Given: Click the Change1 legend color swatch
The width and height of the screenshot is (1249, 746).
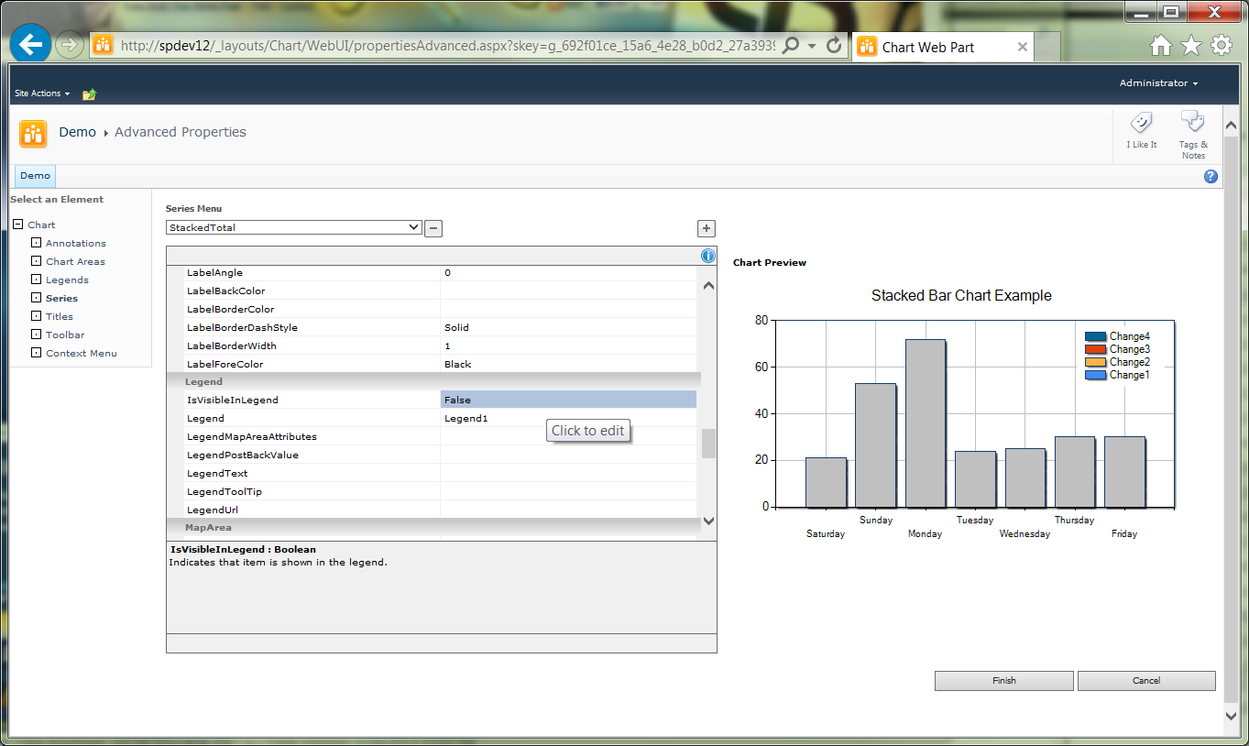Looking at the screenshot, I should [1095, 375].
